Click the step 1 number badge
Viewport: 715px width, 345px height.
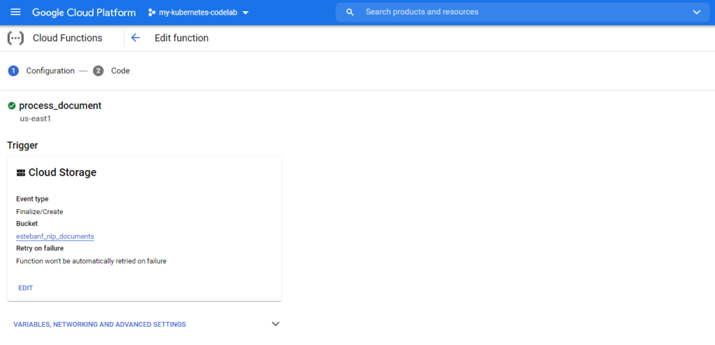pyautogui.click(x=13, y=71)
